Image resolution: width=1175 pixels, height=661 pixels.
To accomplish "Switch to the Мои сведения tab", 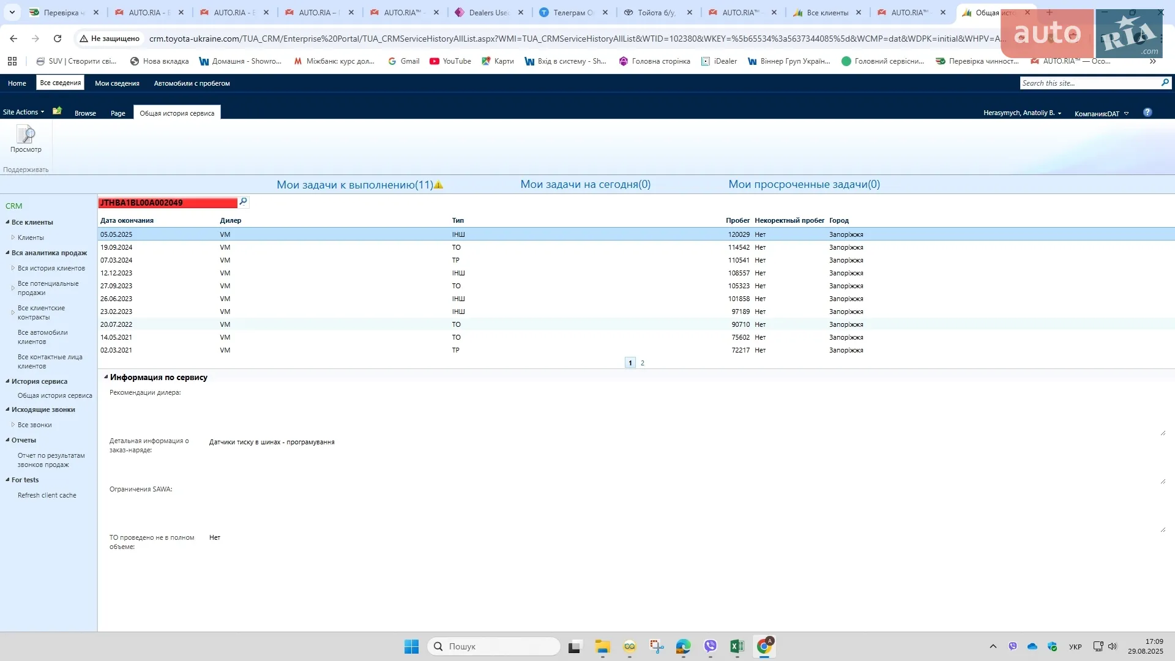I will pyautogui.click(x=117, y=83).
